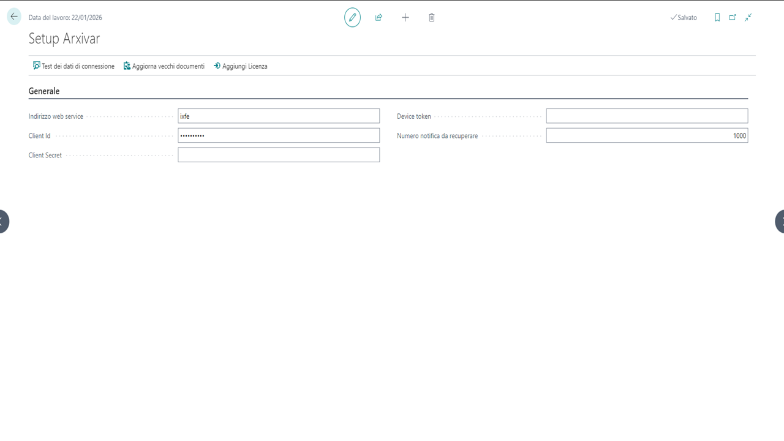Go back with the arrow icon

14,17
